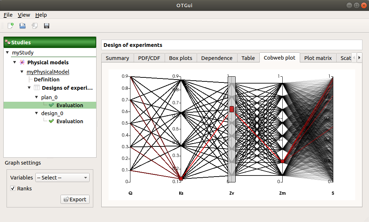369x222 pixels.
Task: Select the Definition tree item
Action: [x=47, y=80]
